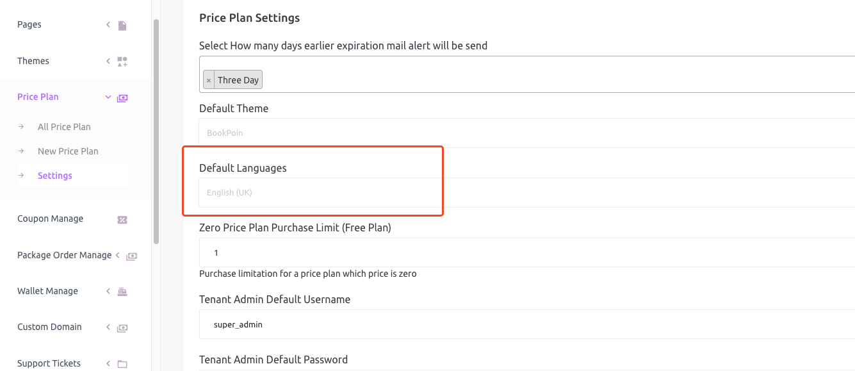This screenshot has width=855, height=371.
Task: Select the Settings submenu link
Action: tap(55, 176)
